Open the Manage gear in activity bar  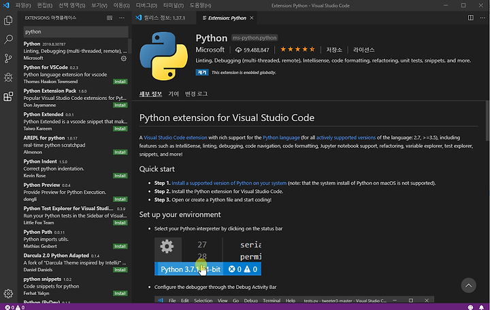click(8, 294)
